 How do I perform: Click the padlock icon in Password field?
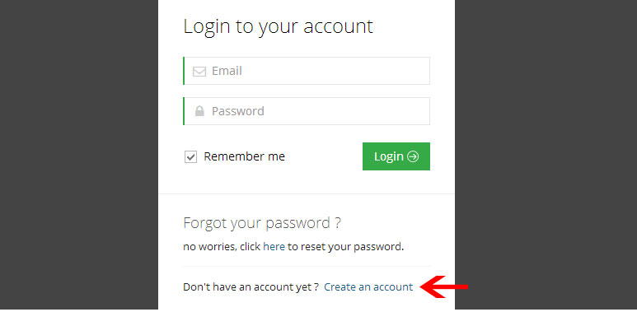click(199, 111)
